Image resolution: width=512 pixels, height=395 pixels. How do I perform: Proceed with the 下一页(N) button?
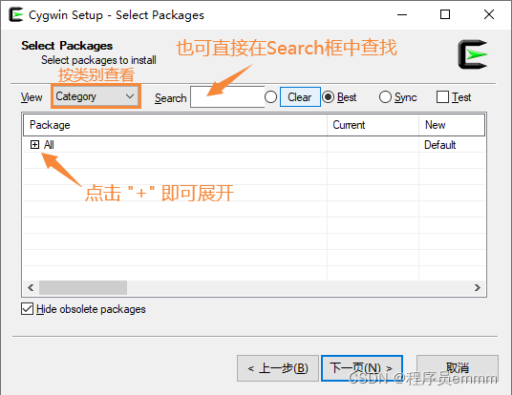[362, 368]
